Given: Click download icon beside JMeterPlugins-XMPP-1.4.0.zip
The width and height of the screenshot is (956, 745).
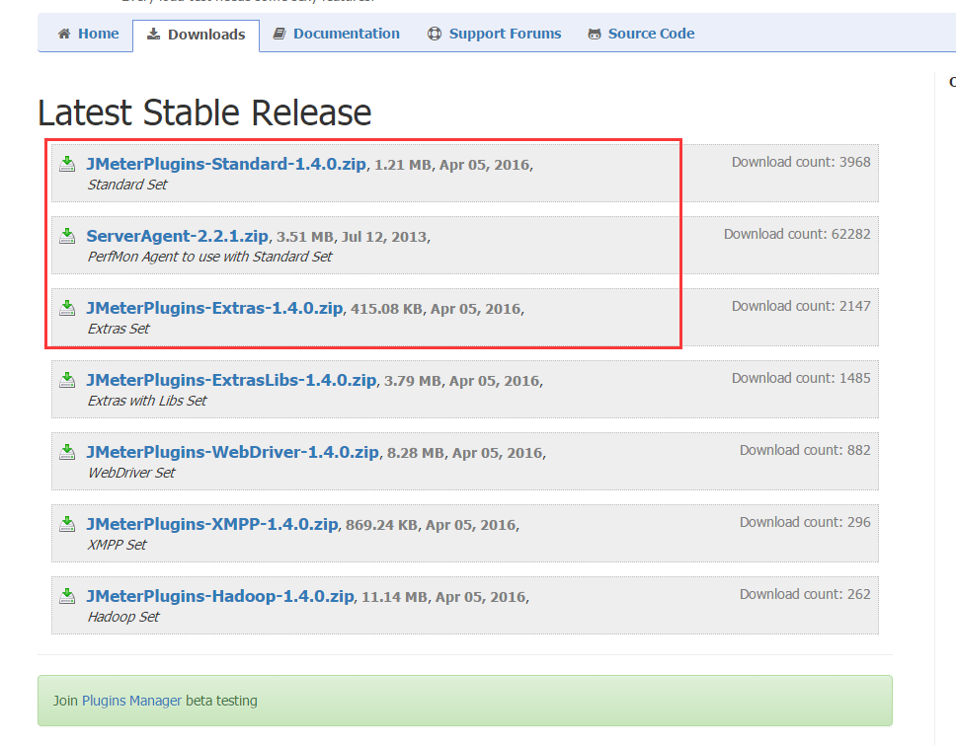Looking at the screenshot, I should pos(67,524).
